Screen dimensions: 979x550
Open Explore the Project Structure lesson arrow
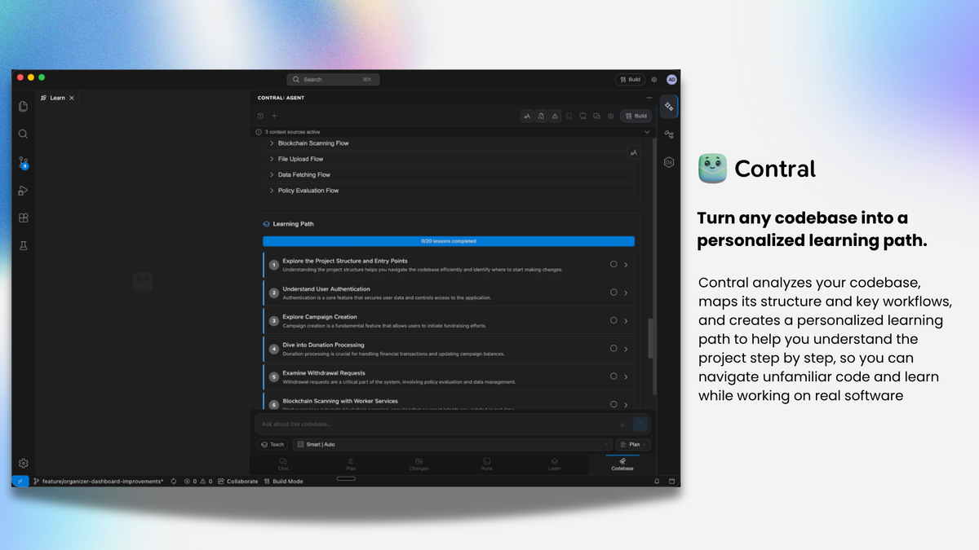tap(626, 265)
